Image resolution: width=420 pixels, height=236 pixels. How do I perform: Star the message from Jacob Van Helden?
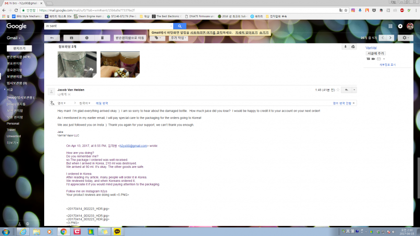(336, 90)
